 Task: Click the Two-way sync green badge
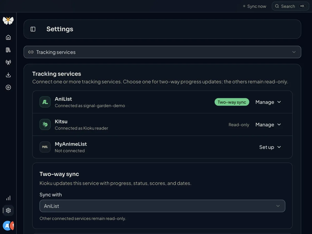click(232, 102)
